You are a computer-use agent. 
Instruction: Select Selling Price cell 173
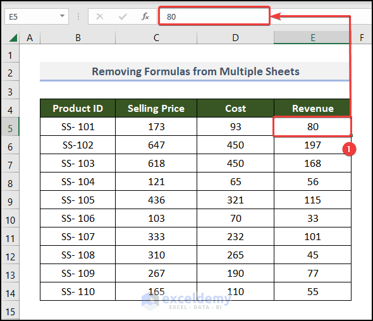[156, 126]
